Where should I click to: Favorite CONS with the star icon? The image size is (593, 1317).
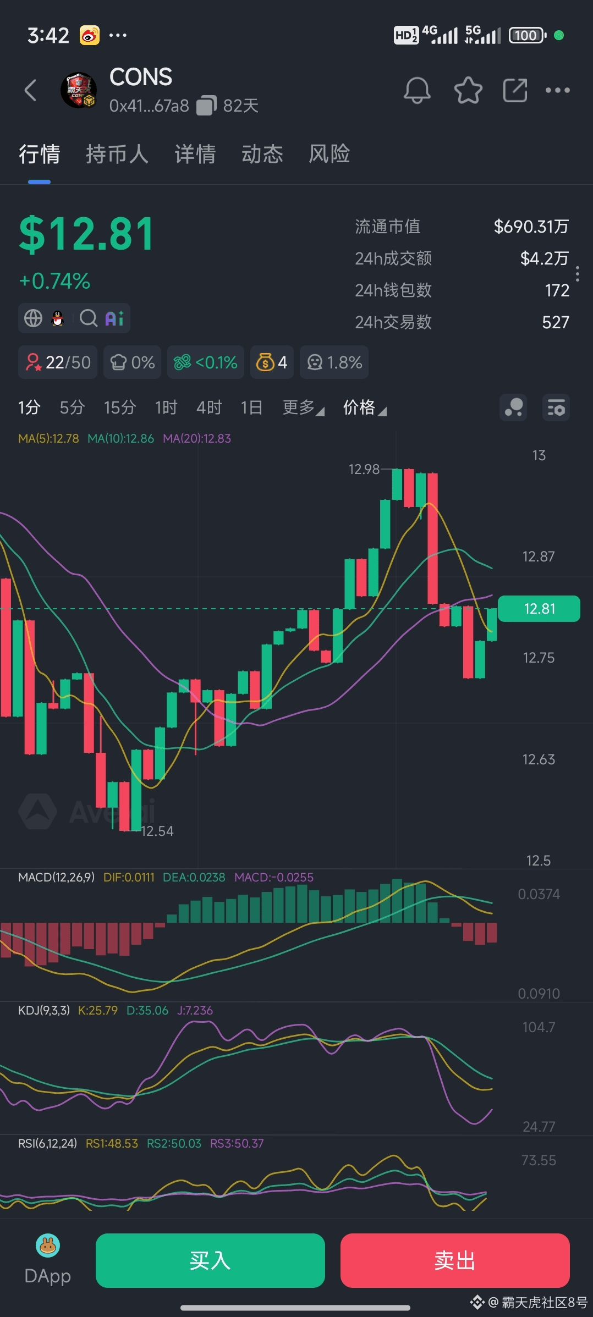point(468,90)
